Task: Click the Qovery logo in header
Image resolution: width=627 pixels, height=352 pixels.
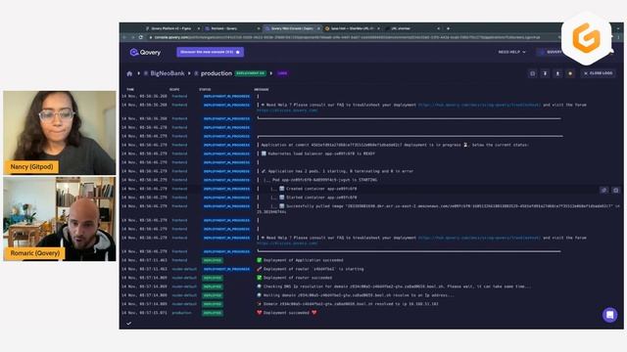Action: [x=145, y=52]
